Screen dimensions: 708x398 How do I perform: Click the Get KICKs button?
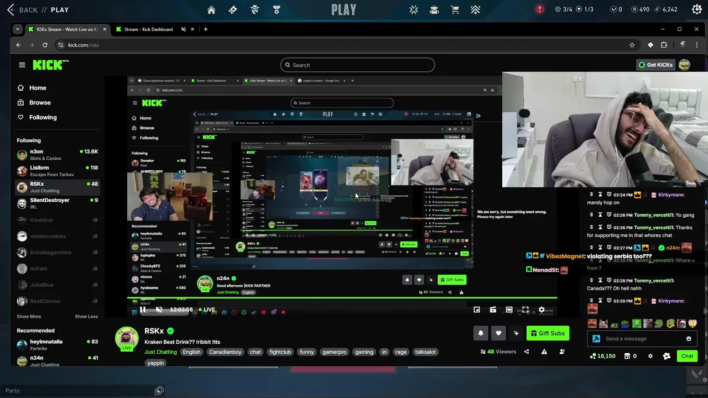pos(655,65)
